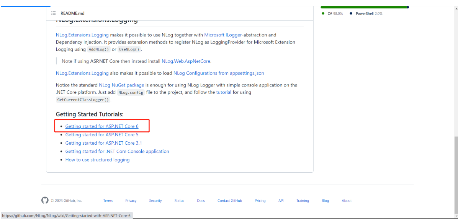The image size is (458, 219).
Task: Click first NLog.Extensions.Logging link in paragraph
Action: coord(82,35)
